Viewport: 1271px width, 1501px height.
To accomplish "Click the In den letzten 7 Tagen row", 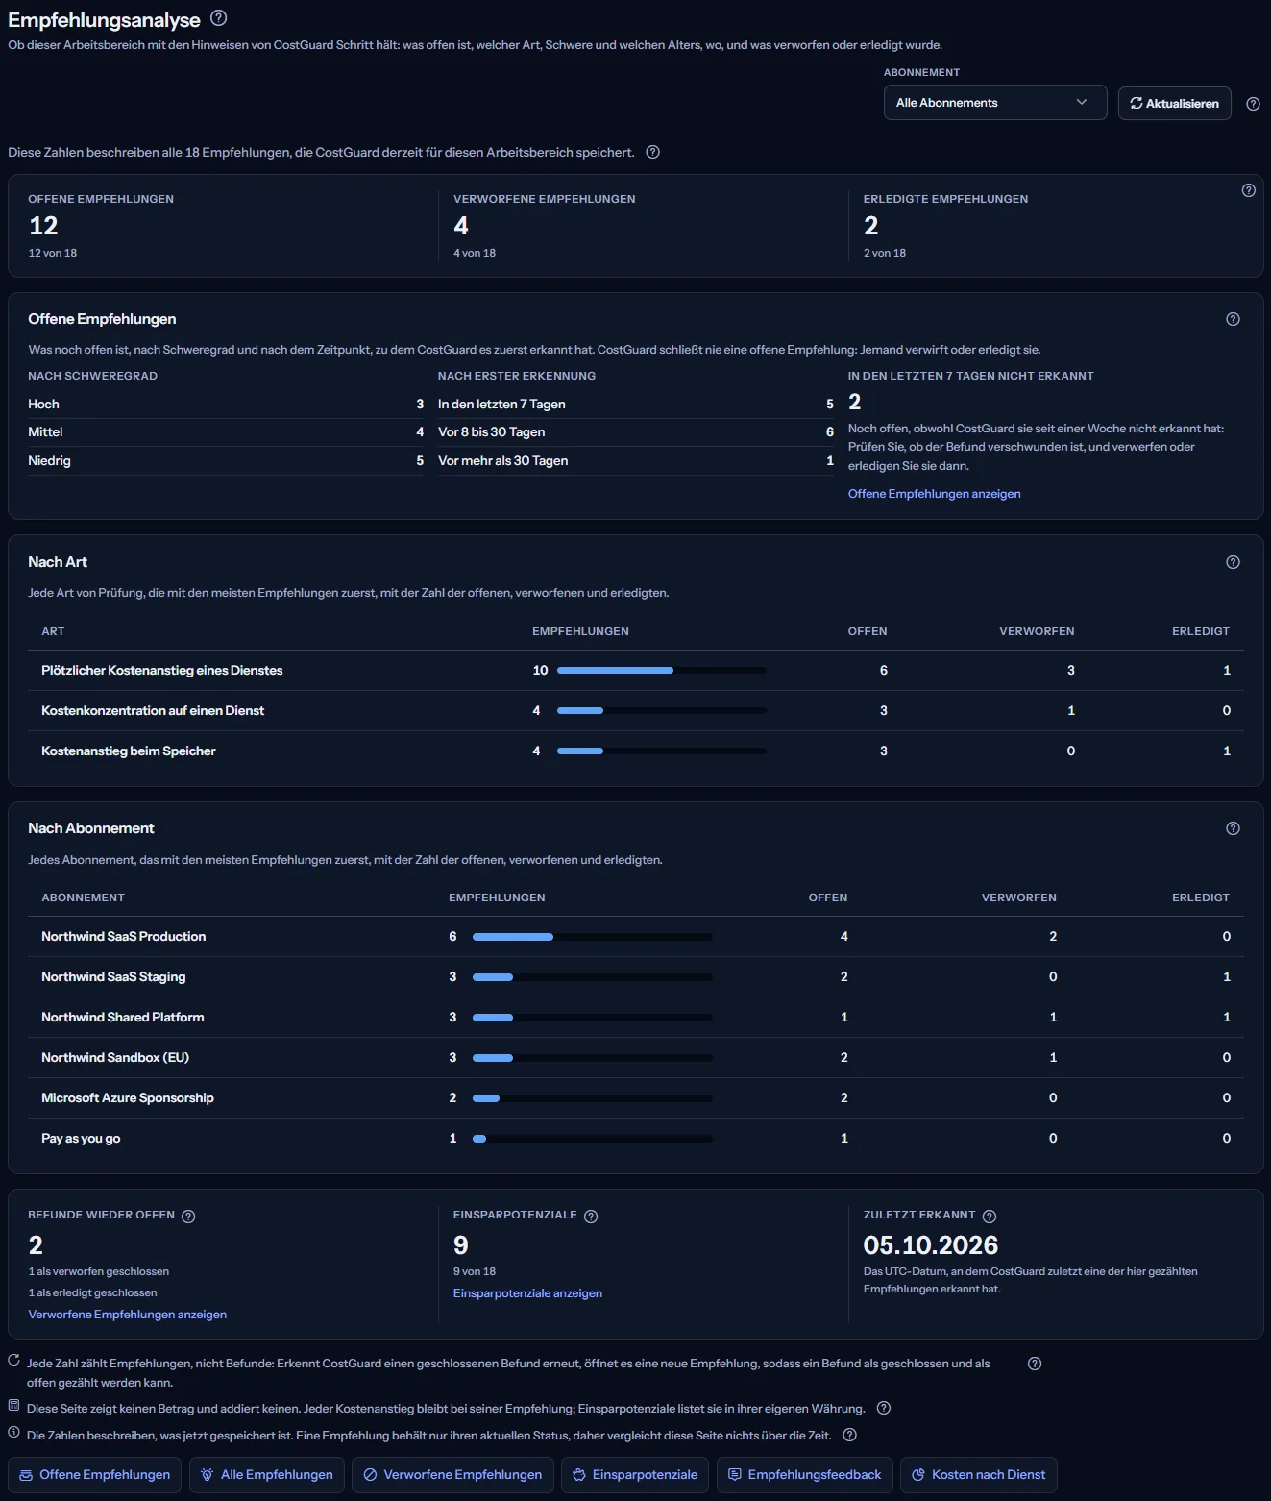I will click(636, 404).
